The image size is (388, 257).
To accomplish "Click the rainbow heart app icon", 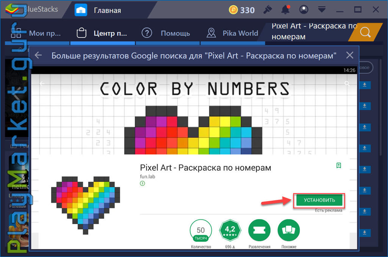I will (86, 205).
